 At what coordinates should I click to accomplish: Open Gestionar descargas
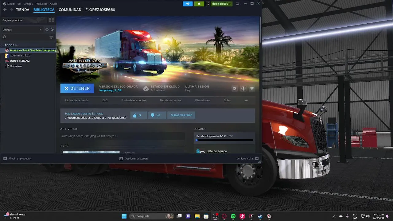click(134, 158)
